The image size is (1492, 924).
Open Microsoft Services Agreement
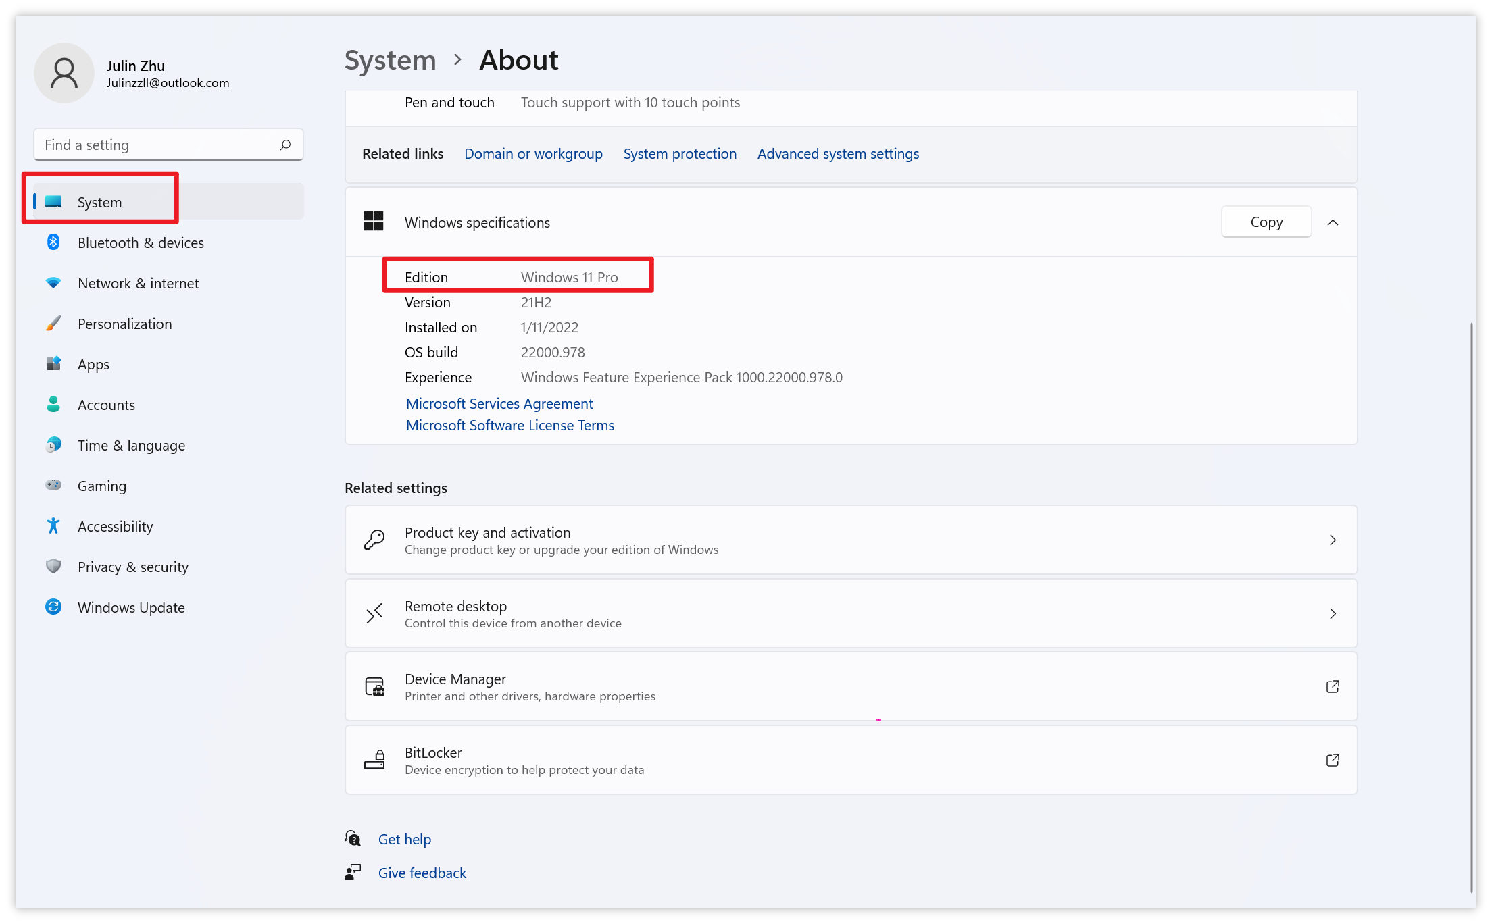(499, 403)
